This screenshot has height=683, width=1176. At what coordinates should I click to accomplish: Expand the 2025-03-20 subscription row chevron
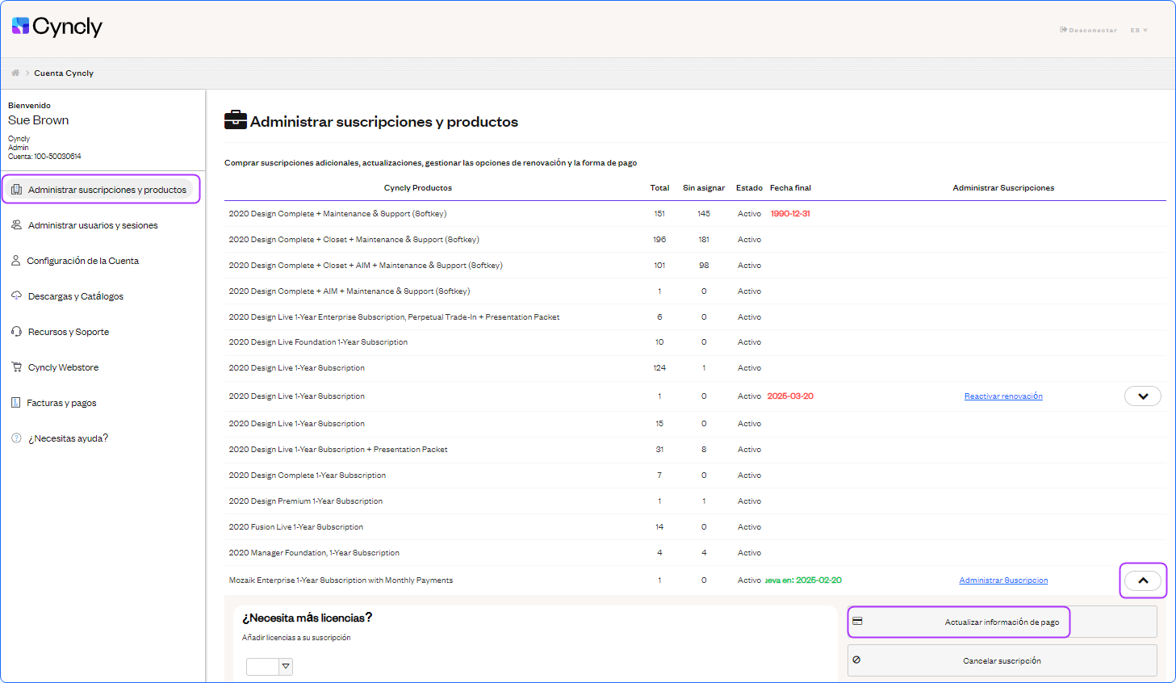(1143, 396)
